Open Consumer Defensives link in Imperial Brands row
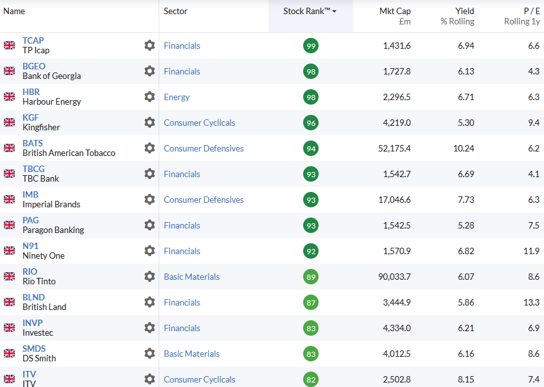 204,200
